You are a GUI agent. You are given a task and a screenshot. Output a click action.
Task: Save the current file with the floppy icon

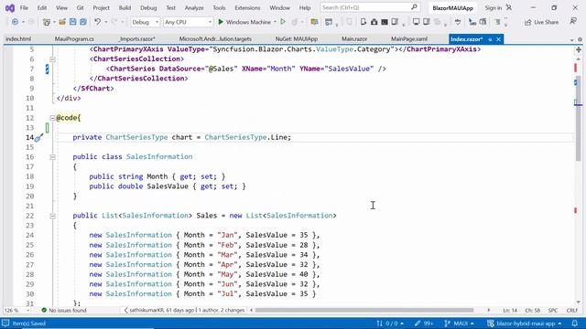[x=73, y=22]
